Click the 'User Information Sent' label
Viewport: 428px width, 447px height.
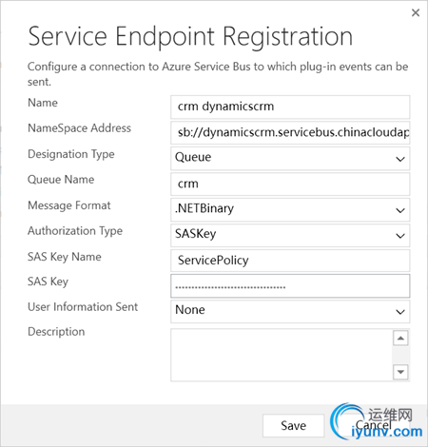pos(83,307)
